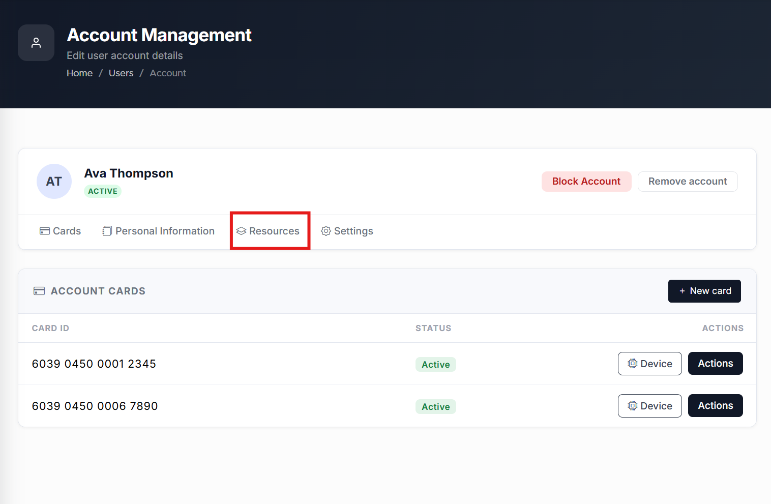Click the Account Management heading
This screenshot has width=771, height=504.
point(159,35)
